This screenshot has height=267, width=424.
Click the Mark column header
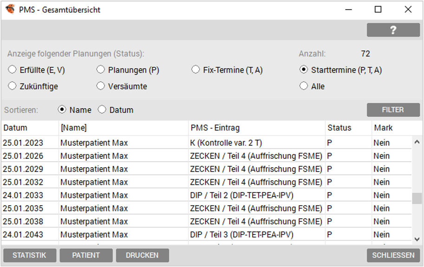[392, 128]
